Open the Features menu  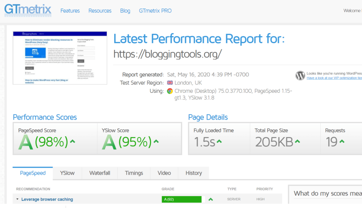pos(70,11)
